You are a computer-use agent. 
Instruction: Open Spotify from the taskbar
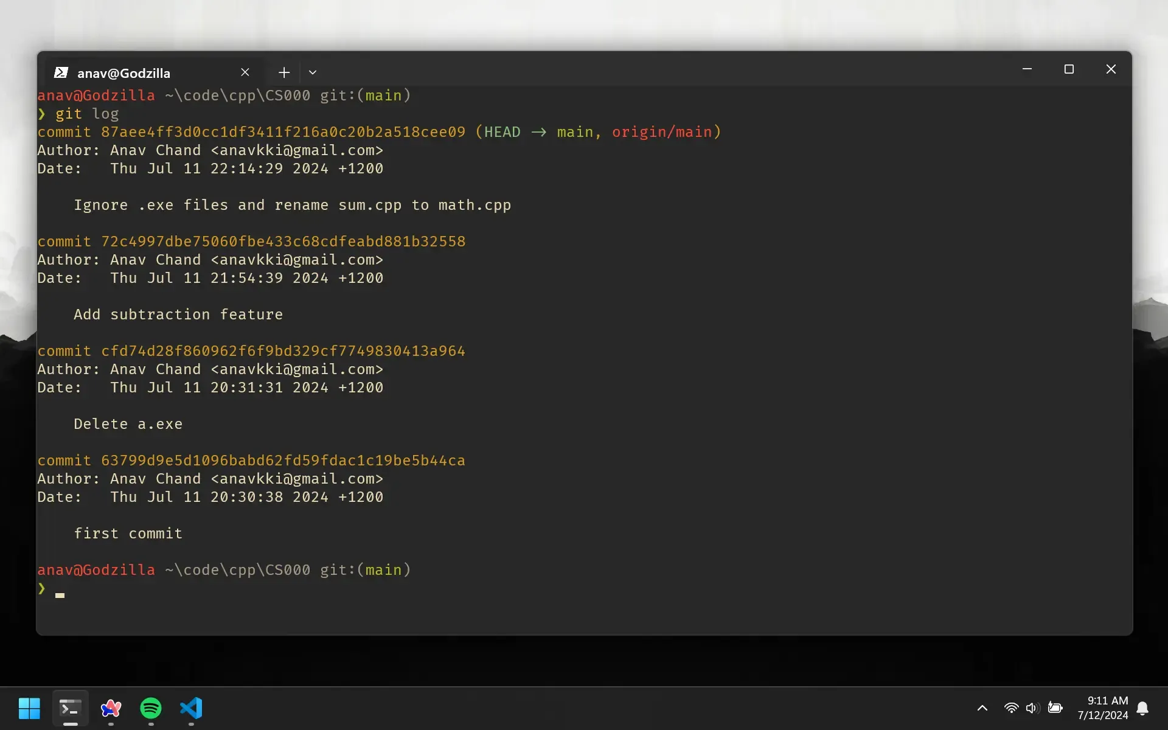pyautogui.click(x=151, y=708)
